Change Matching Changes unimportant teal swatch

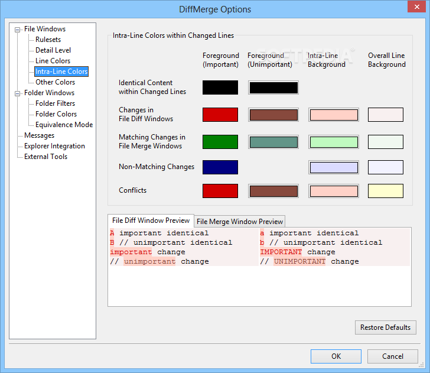(x=273, y=142)
